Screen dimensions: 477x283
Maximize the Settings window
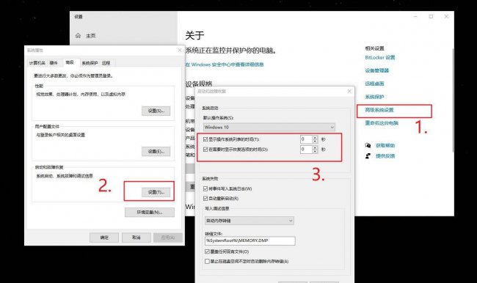click(x=431, y=16)
